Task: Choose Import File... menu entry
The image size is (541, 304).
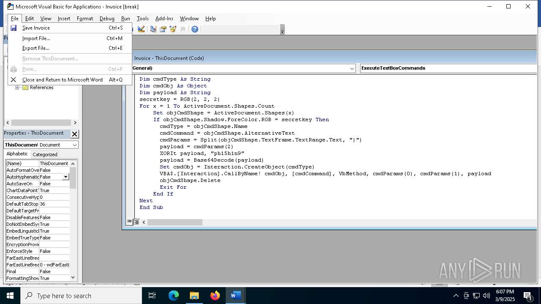Action: click(x=70, y=38)
